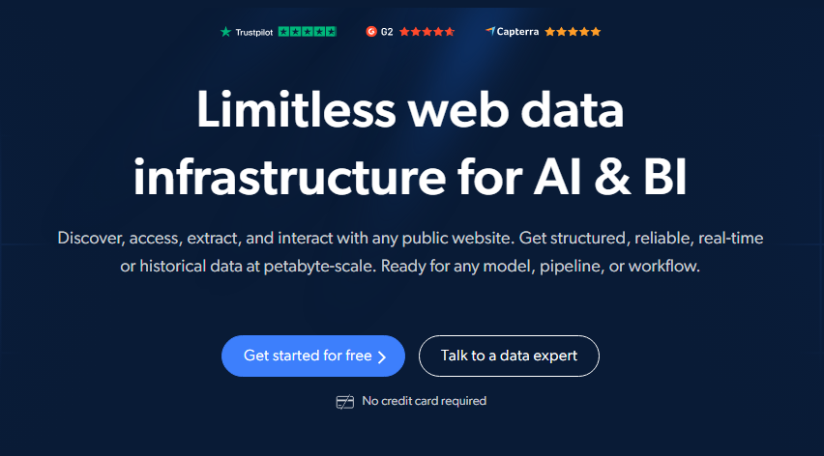The image size is (824, 456).
Task: Open the Capterra text label
Action: tap(517, 32)
